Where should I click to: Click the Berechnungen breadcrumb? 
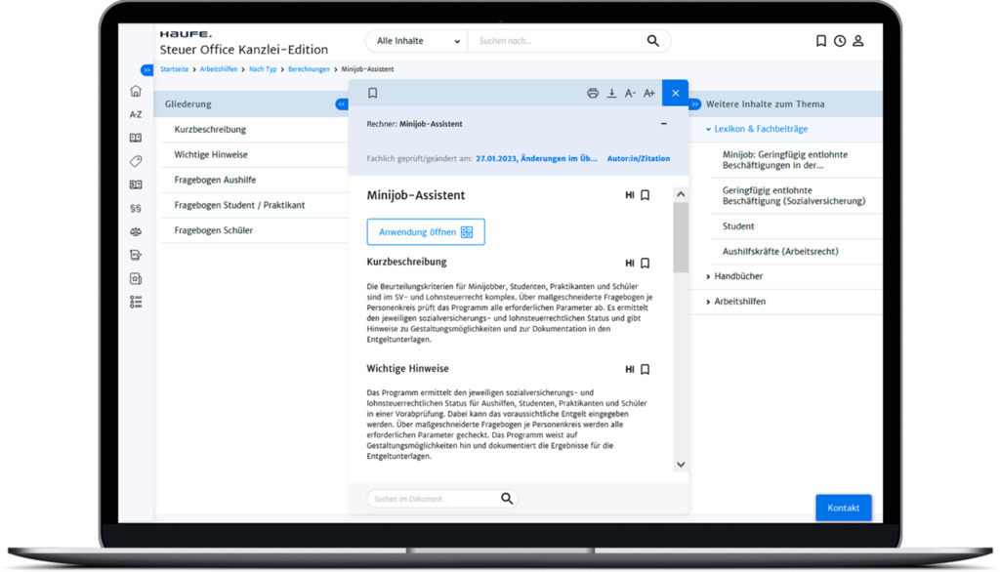309,69
